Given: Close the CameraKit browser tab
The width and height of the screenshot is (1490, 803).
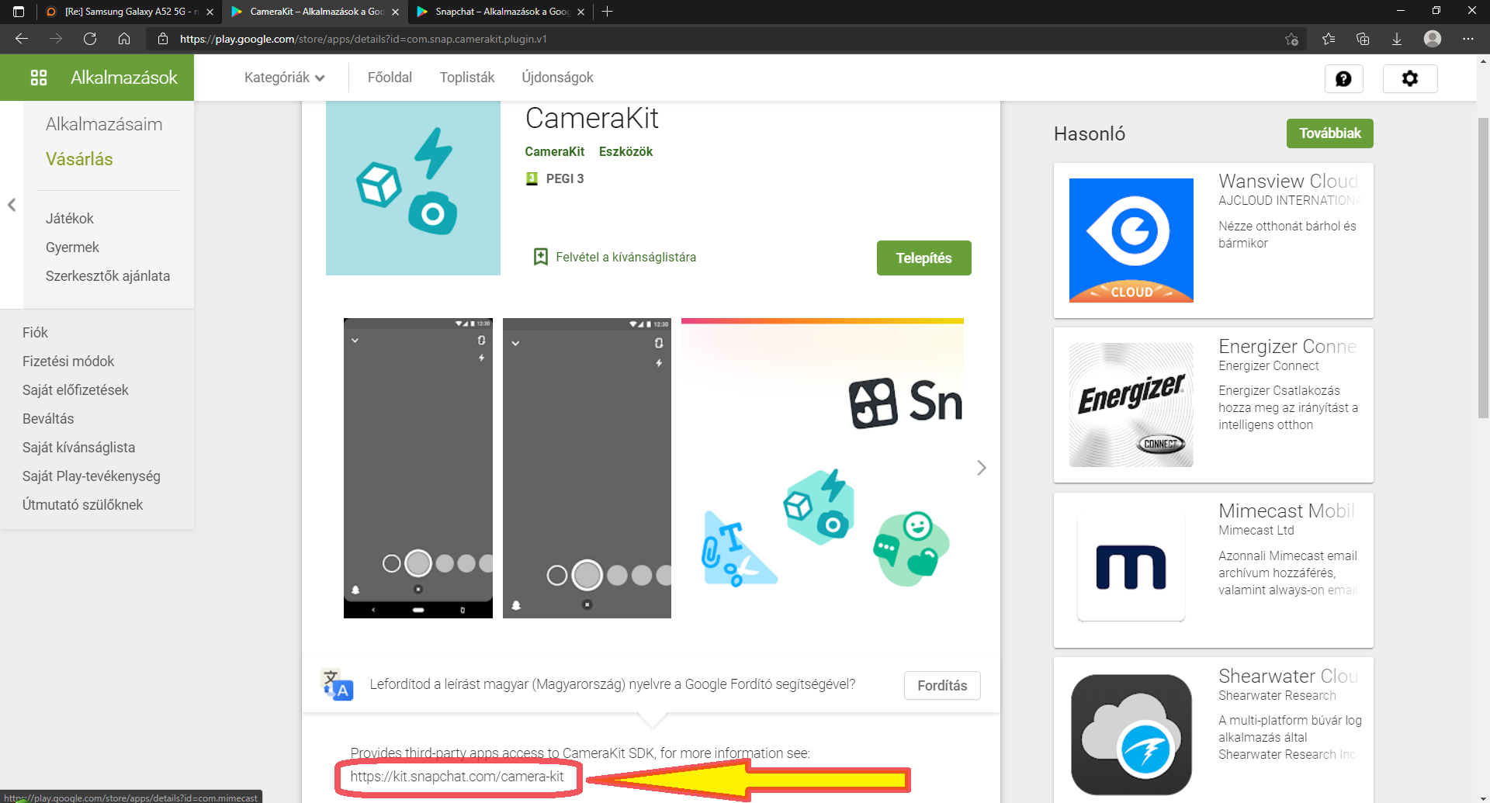Looking at the screenshot, I should pyautogui.click(x=395, y=12).
